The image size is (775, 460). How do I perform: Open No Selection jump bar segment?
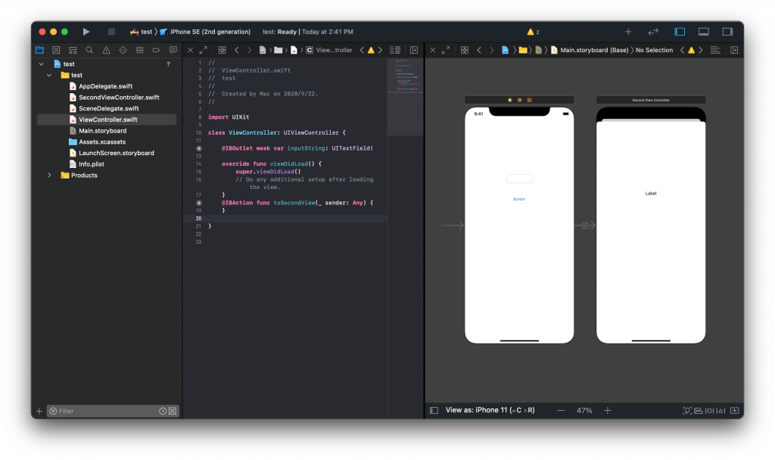point(654,50)
